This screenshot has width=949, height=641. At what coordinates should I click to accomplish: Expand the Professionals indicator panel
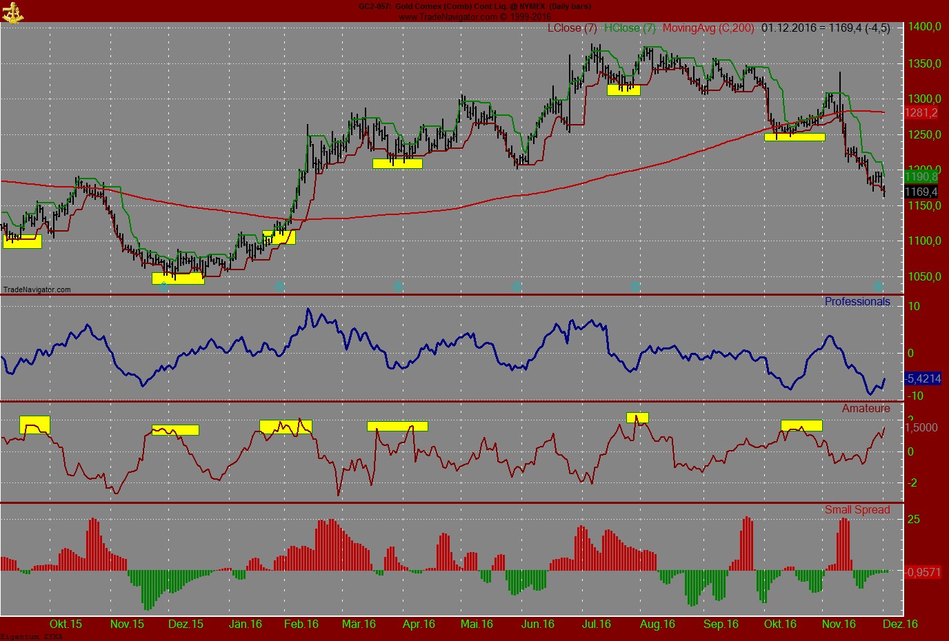coord(857,301)
